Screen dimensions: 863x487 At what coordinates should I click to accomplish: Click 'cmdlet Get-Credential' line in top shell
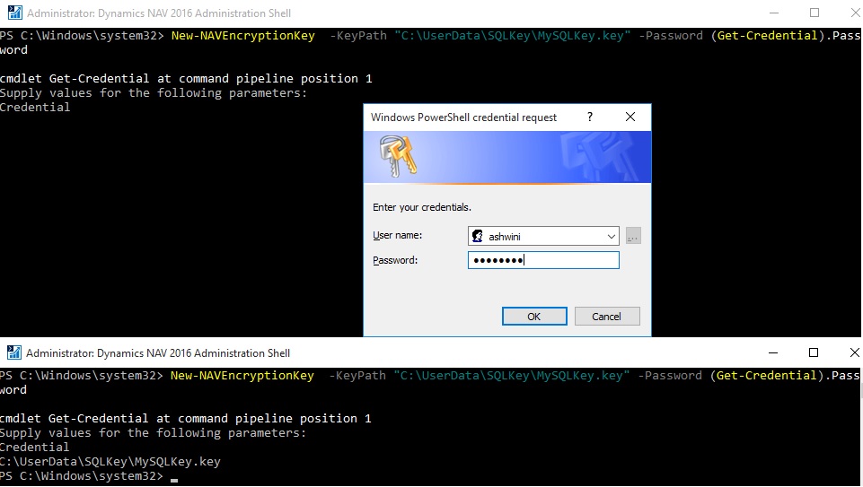(186, 79)
